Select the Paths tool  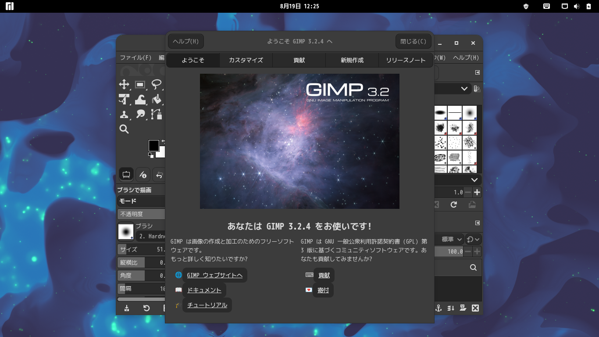click(157, 115)
